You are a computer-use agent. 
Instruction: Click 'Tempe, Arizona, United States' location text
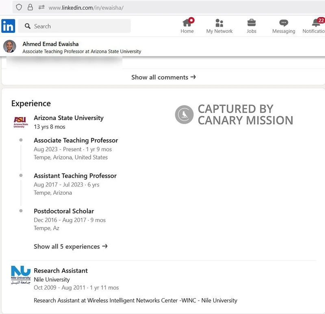71,157
